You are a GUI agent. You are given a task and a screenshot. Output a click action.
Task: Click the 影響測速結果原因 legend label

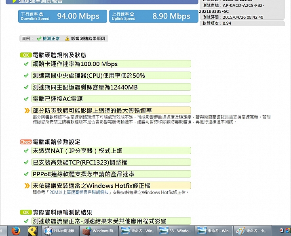(88, 39)
